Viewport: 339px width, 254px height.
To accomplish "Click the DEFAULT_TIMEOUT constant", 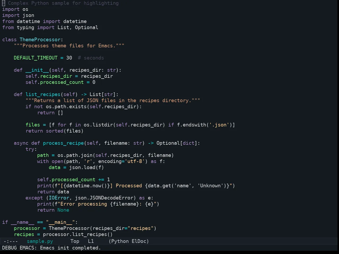I will [x=35, y=58].
